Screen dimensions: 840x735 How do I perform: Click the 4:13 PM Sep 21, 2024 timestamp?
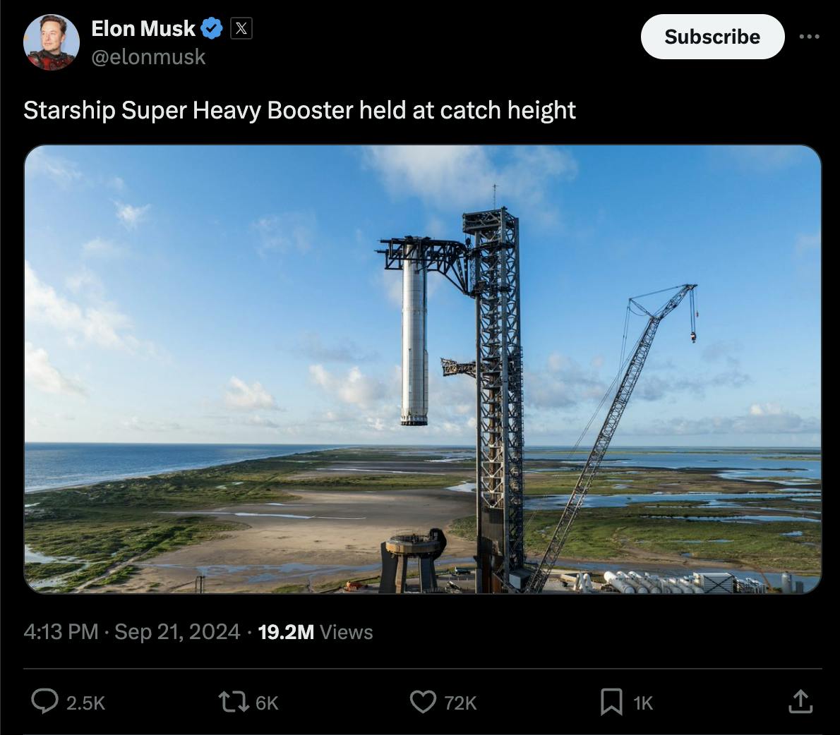click(132, 632)
